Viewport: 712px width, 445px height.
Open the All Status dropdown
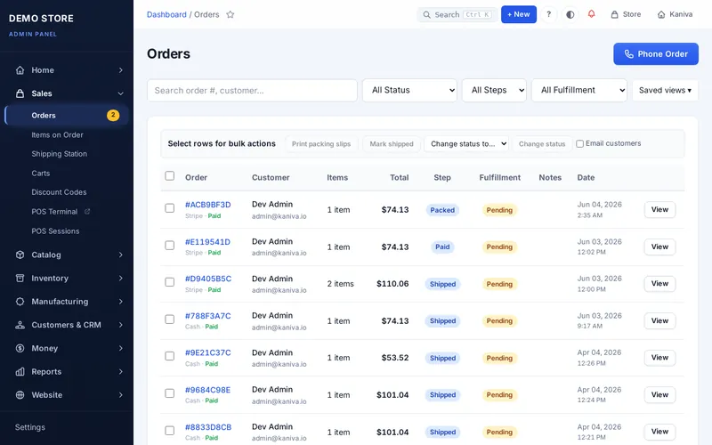pyautogui.click(x=409, y=91)
